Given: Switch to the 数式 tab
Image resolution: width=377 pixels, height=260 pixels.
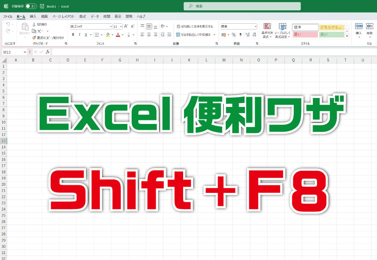Looking at the screenshot, I should (83, 17).
